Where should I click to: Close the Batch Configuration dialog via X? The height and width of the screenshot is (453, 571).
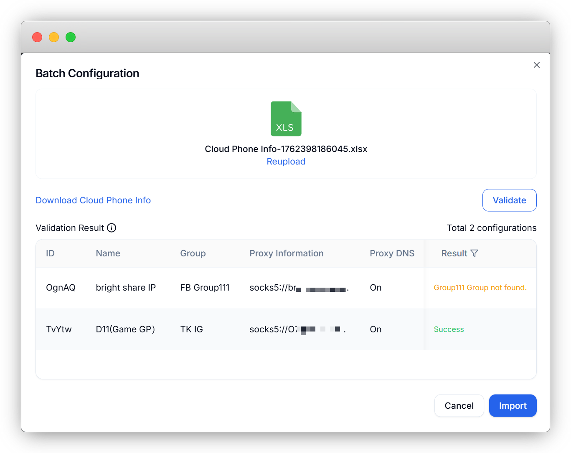tap(536, 65)
